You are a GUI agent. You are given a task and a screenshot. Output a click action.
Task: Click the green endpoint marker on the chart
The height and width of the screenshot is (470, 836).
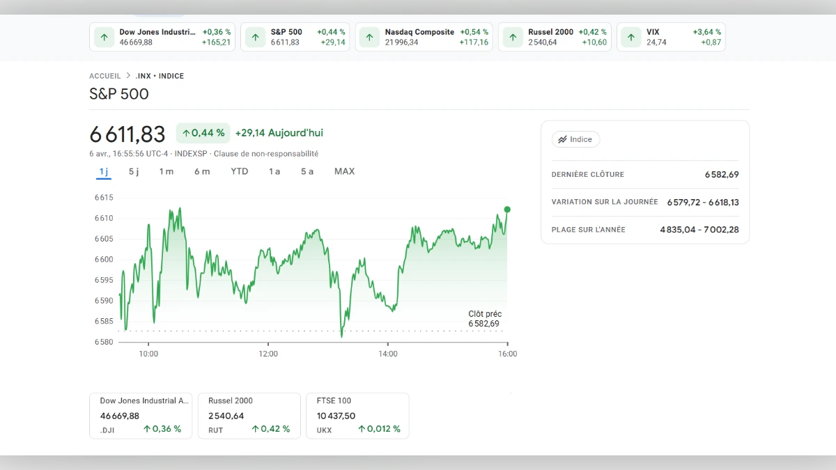click(507, 209)
